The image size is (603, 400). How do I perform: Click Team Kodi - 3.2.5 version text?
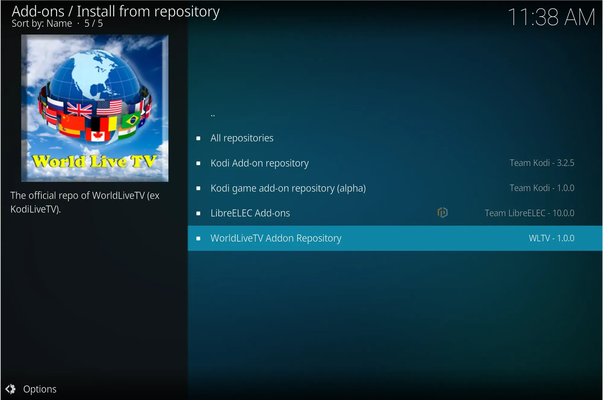click(x=542, y=163)
